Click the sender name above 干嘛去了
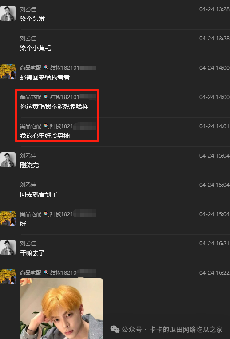 (x=28, y=244)
